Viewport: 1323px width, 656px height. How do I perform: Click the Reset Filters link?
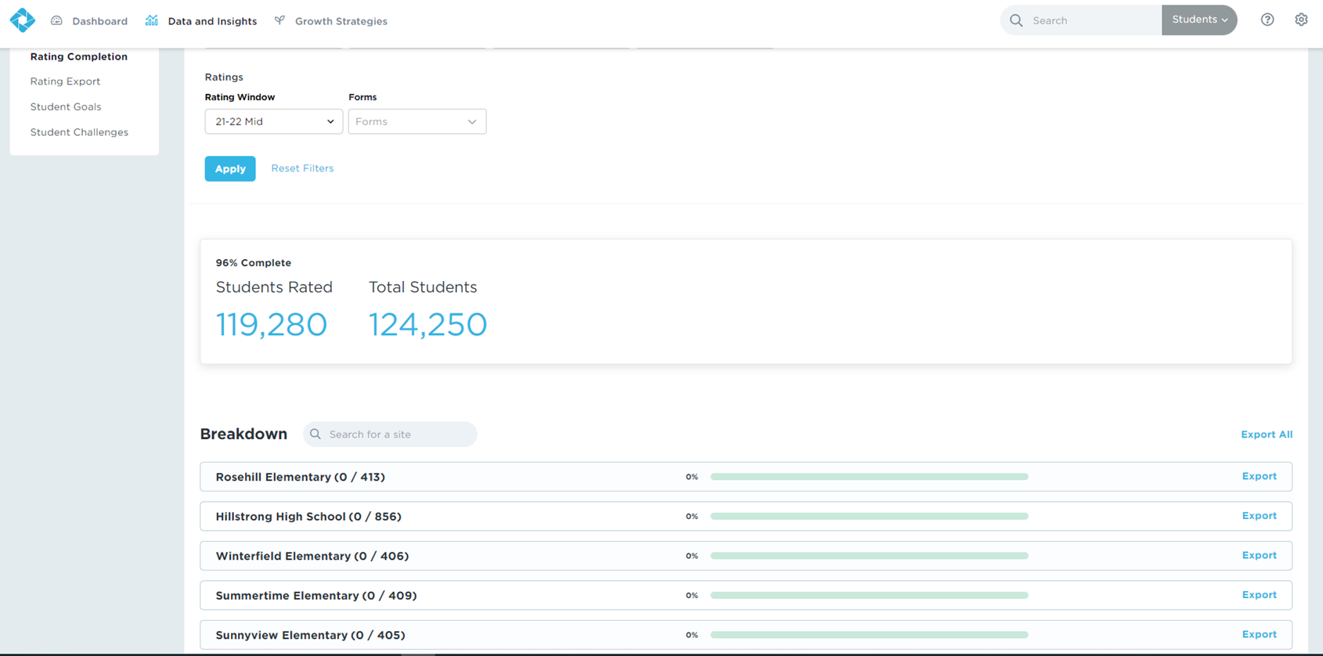point(302,168)
